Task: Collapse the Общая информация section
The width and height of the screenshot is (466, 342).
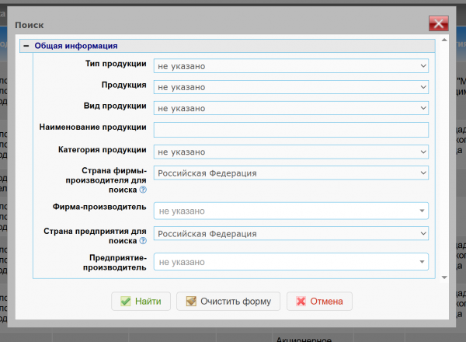Action: (26, 46)
